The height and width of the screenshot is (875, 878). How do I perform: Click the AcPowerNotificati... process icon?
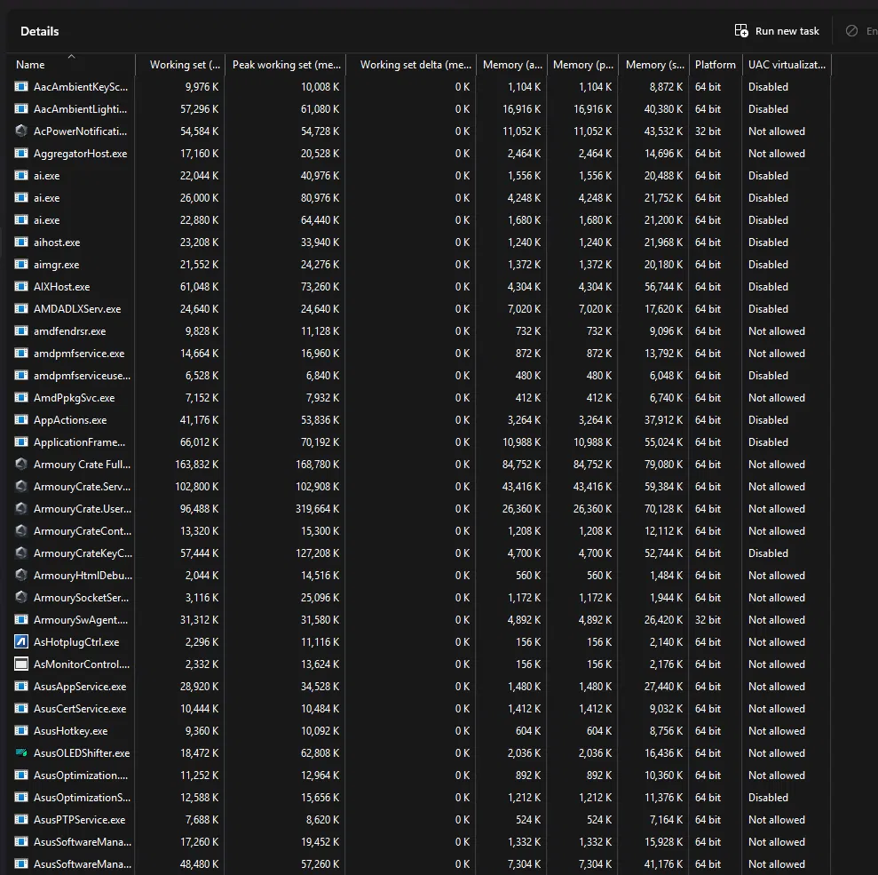pyautogui.click(x=21, y=131)
